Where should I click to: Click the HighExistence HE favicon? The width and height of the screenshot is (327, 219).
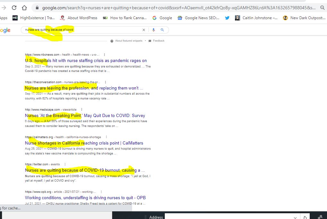click(15, 18)
